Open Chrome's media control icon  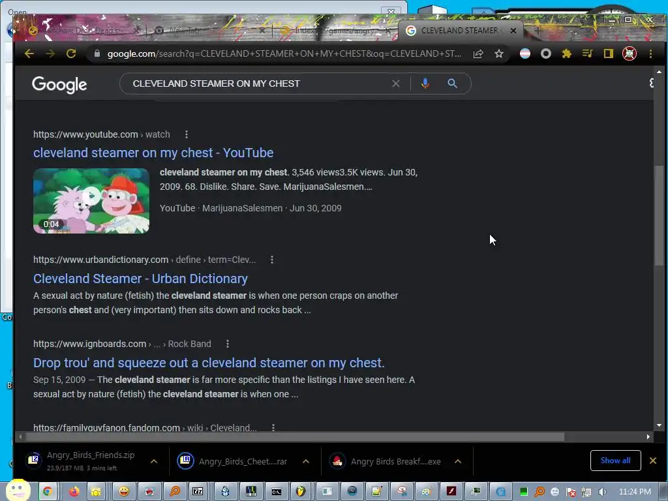click(x=588, y=53)
